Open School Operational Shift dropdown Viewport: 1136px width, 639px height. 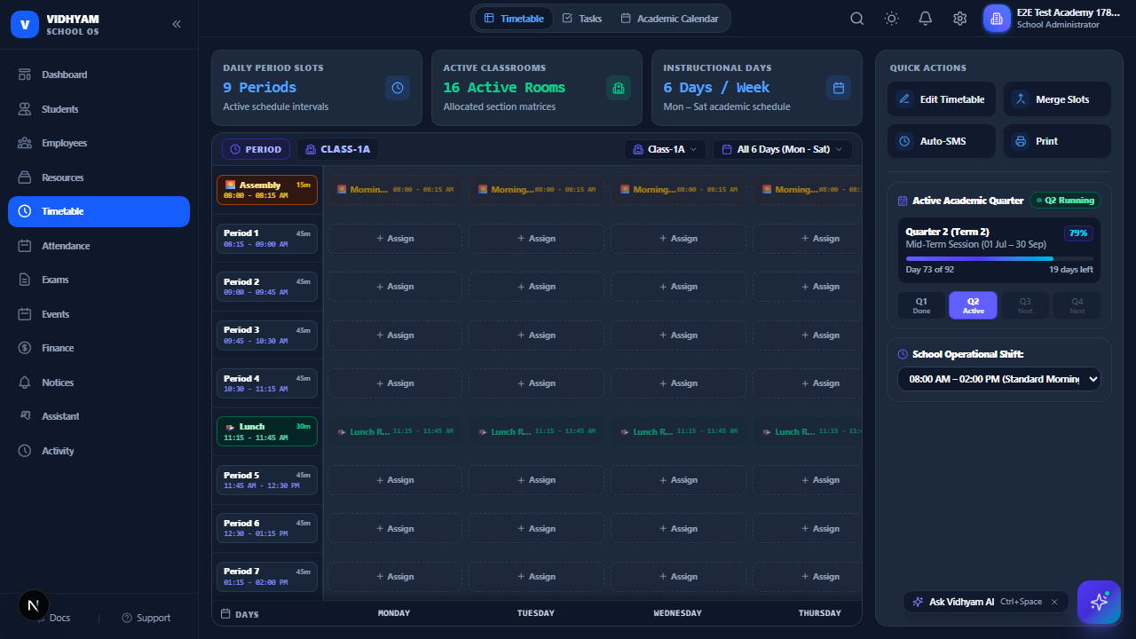999,379
